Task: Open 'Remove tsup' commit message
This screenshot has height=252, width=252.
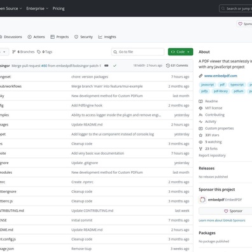Action: (x=81, y=249)
